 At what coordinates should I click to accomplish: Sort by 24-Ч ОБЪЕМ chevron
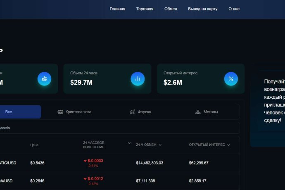(160, 145)
